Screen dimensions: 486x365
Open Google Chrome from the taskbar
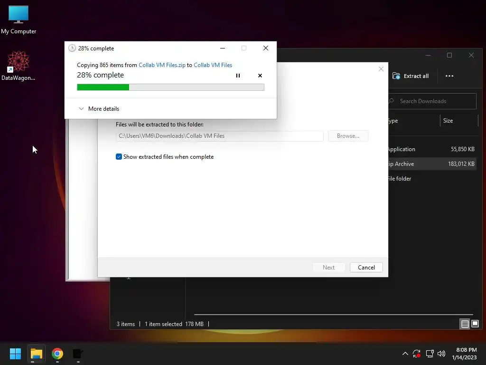57,354
